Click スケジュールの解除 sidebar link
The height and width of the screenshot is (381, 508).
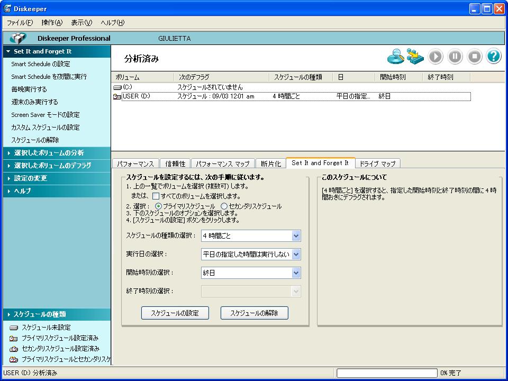(35, 140)
